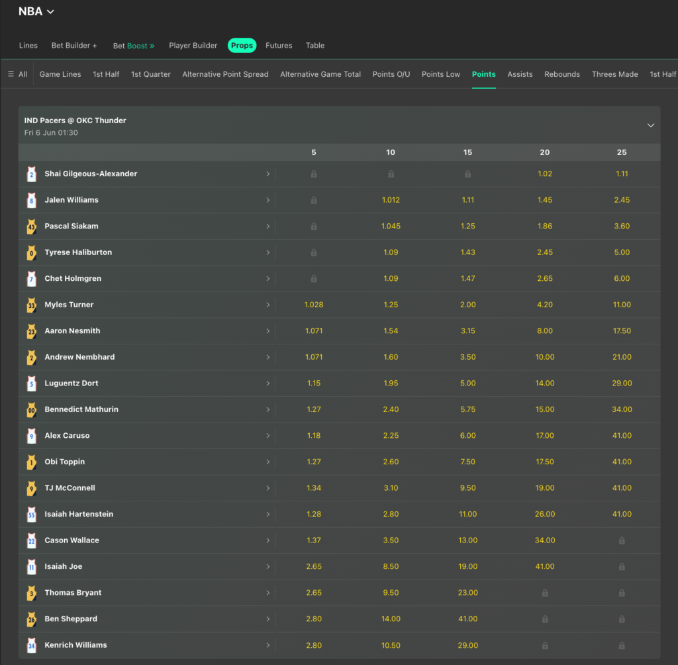Click Obi Toppin's jersey icon
This screenshot has width=678, height=665.
[x=31, y=462]
